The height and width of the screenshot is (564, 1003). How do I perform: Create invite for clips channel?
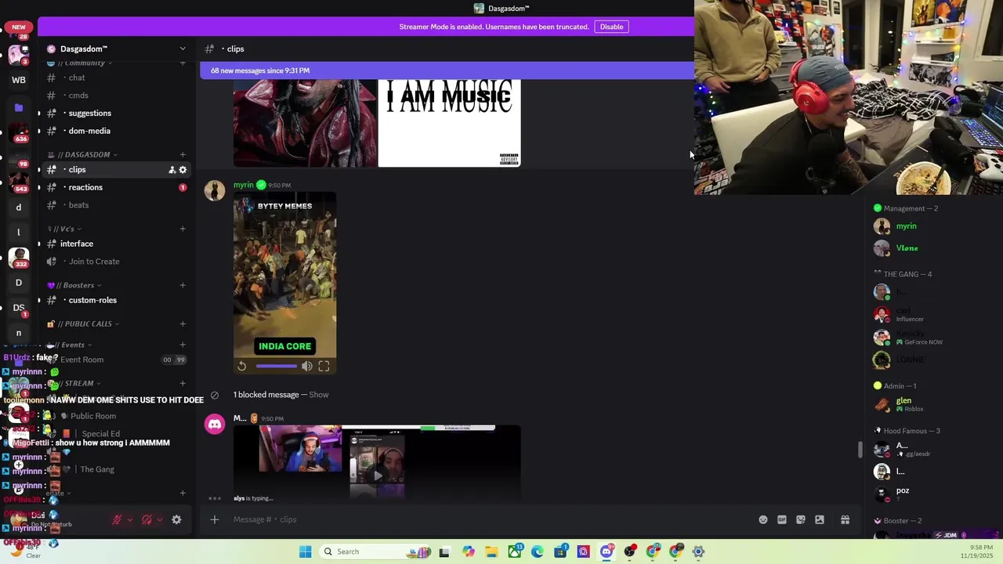[172, 170]
